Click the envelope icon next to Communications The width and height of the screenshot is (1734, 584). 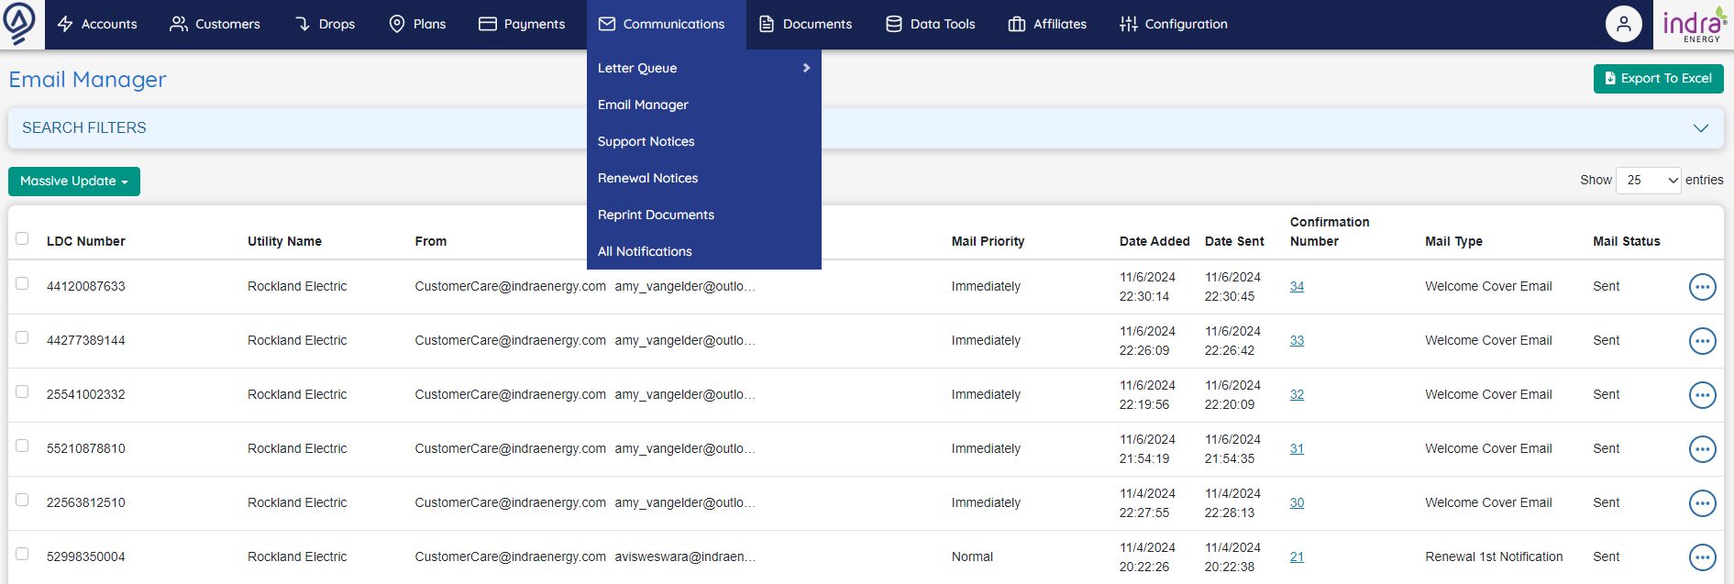(x=607, y=24)
